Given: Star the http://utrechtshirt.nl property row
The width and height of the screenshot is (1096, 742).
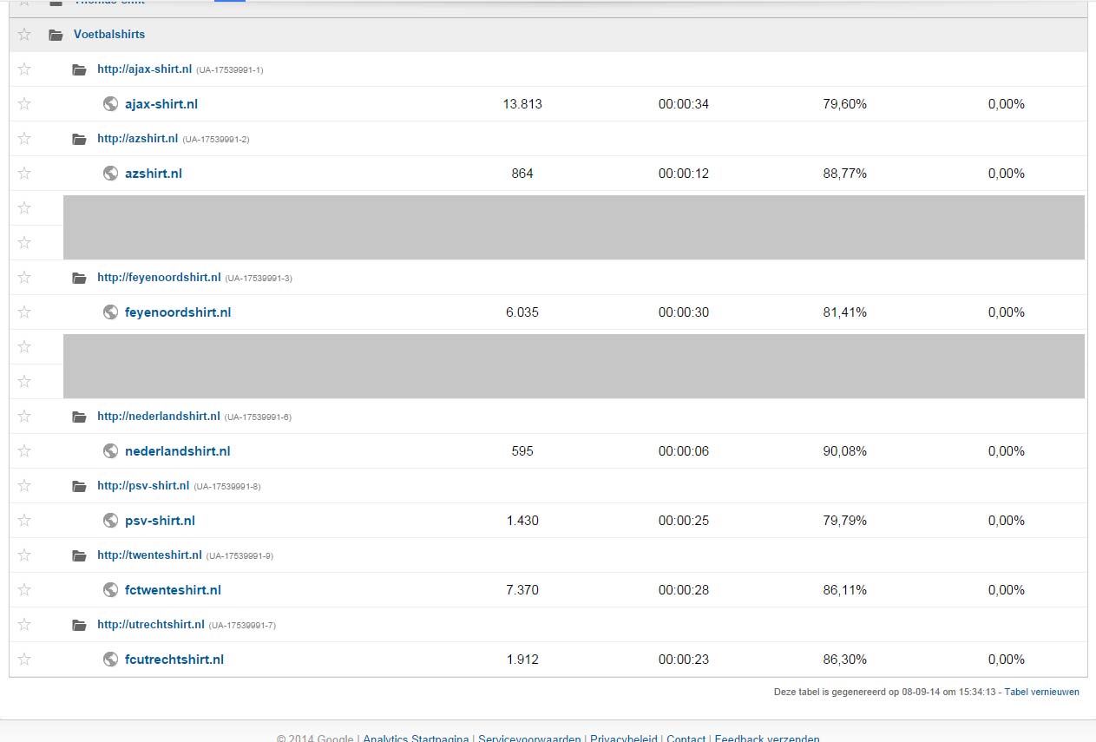Looking at the screenshot, I should pos(24,625).
